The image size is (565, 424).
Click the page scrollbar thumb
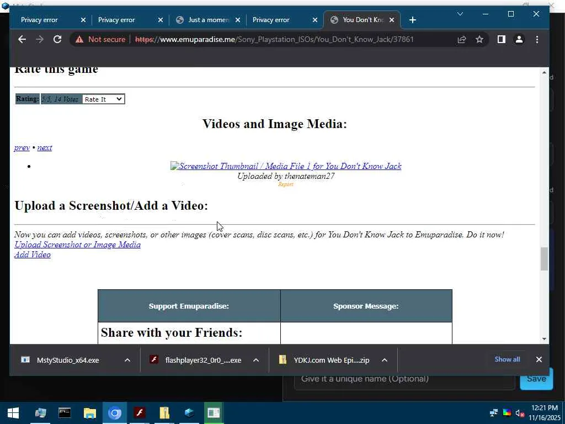544,259
